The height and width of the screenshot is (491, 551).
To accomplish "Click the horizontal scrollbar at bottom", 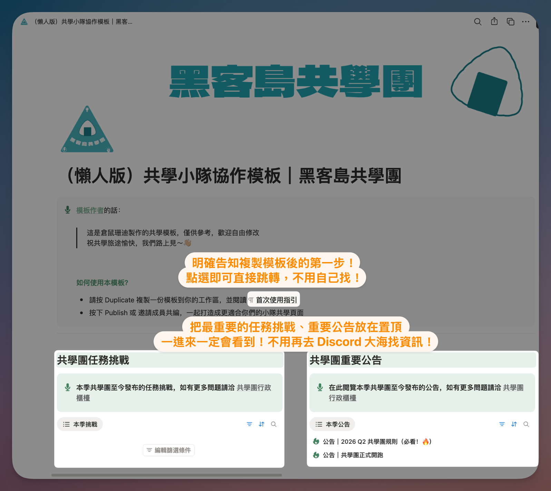I will point(166,475).
